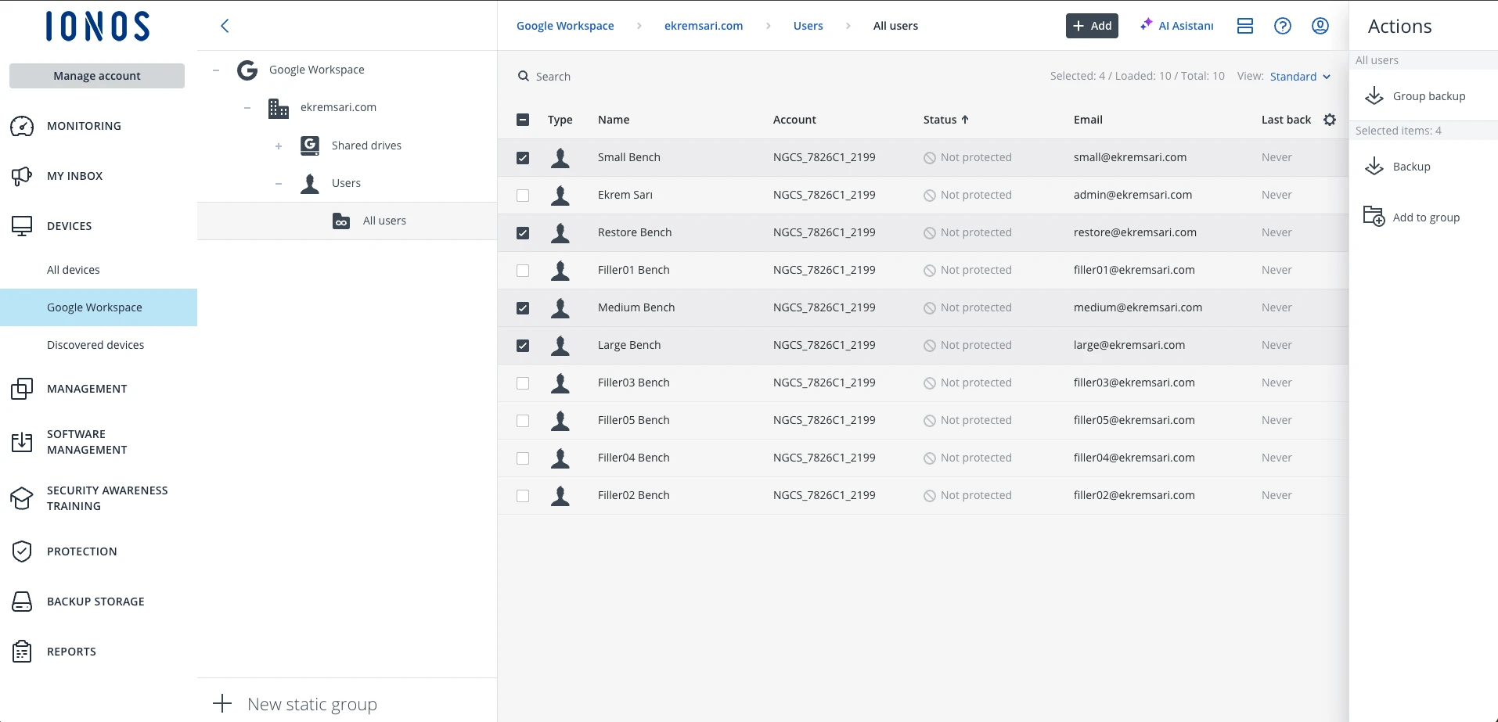Image resolution: width=1498 pixels, height=722 pixels.
Task: Collapse panel with back arrow
Action: 225,26
